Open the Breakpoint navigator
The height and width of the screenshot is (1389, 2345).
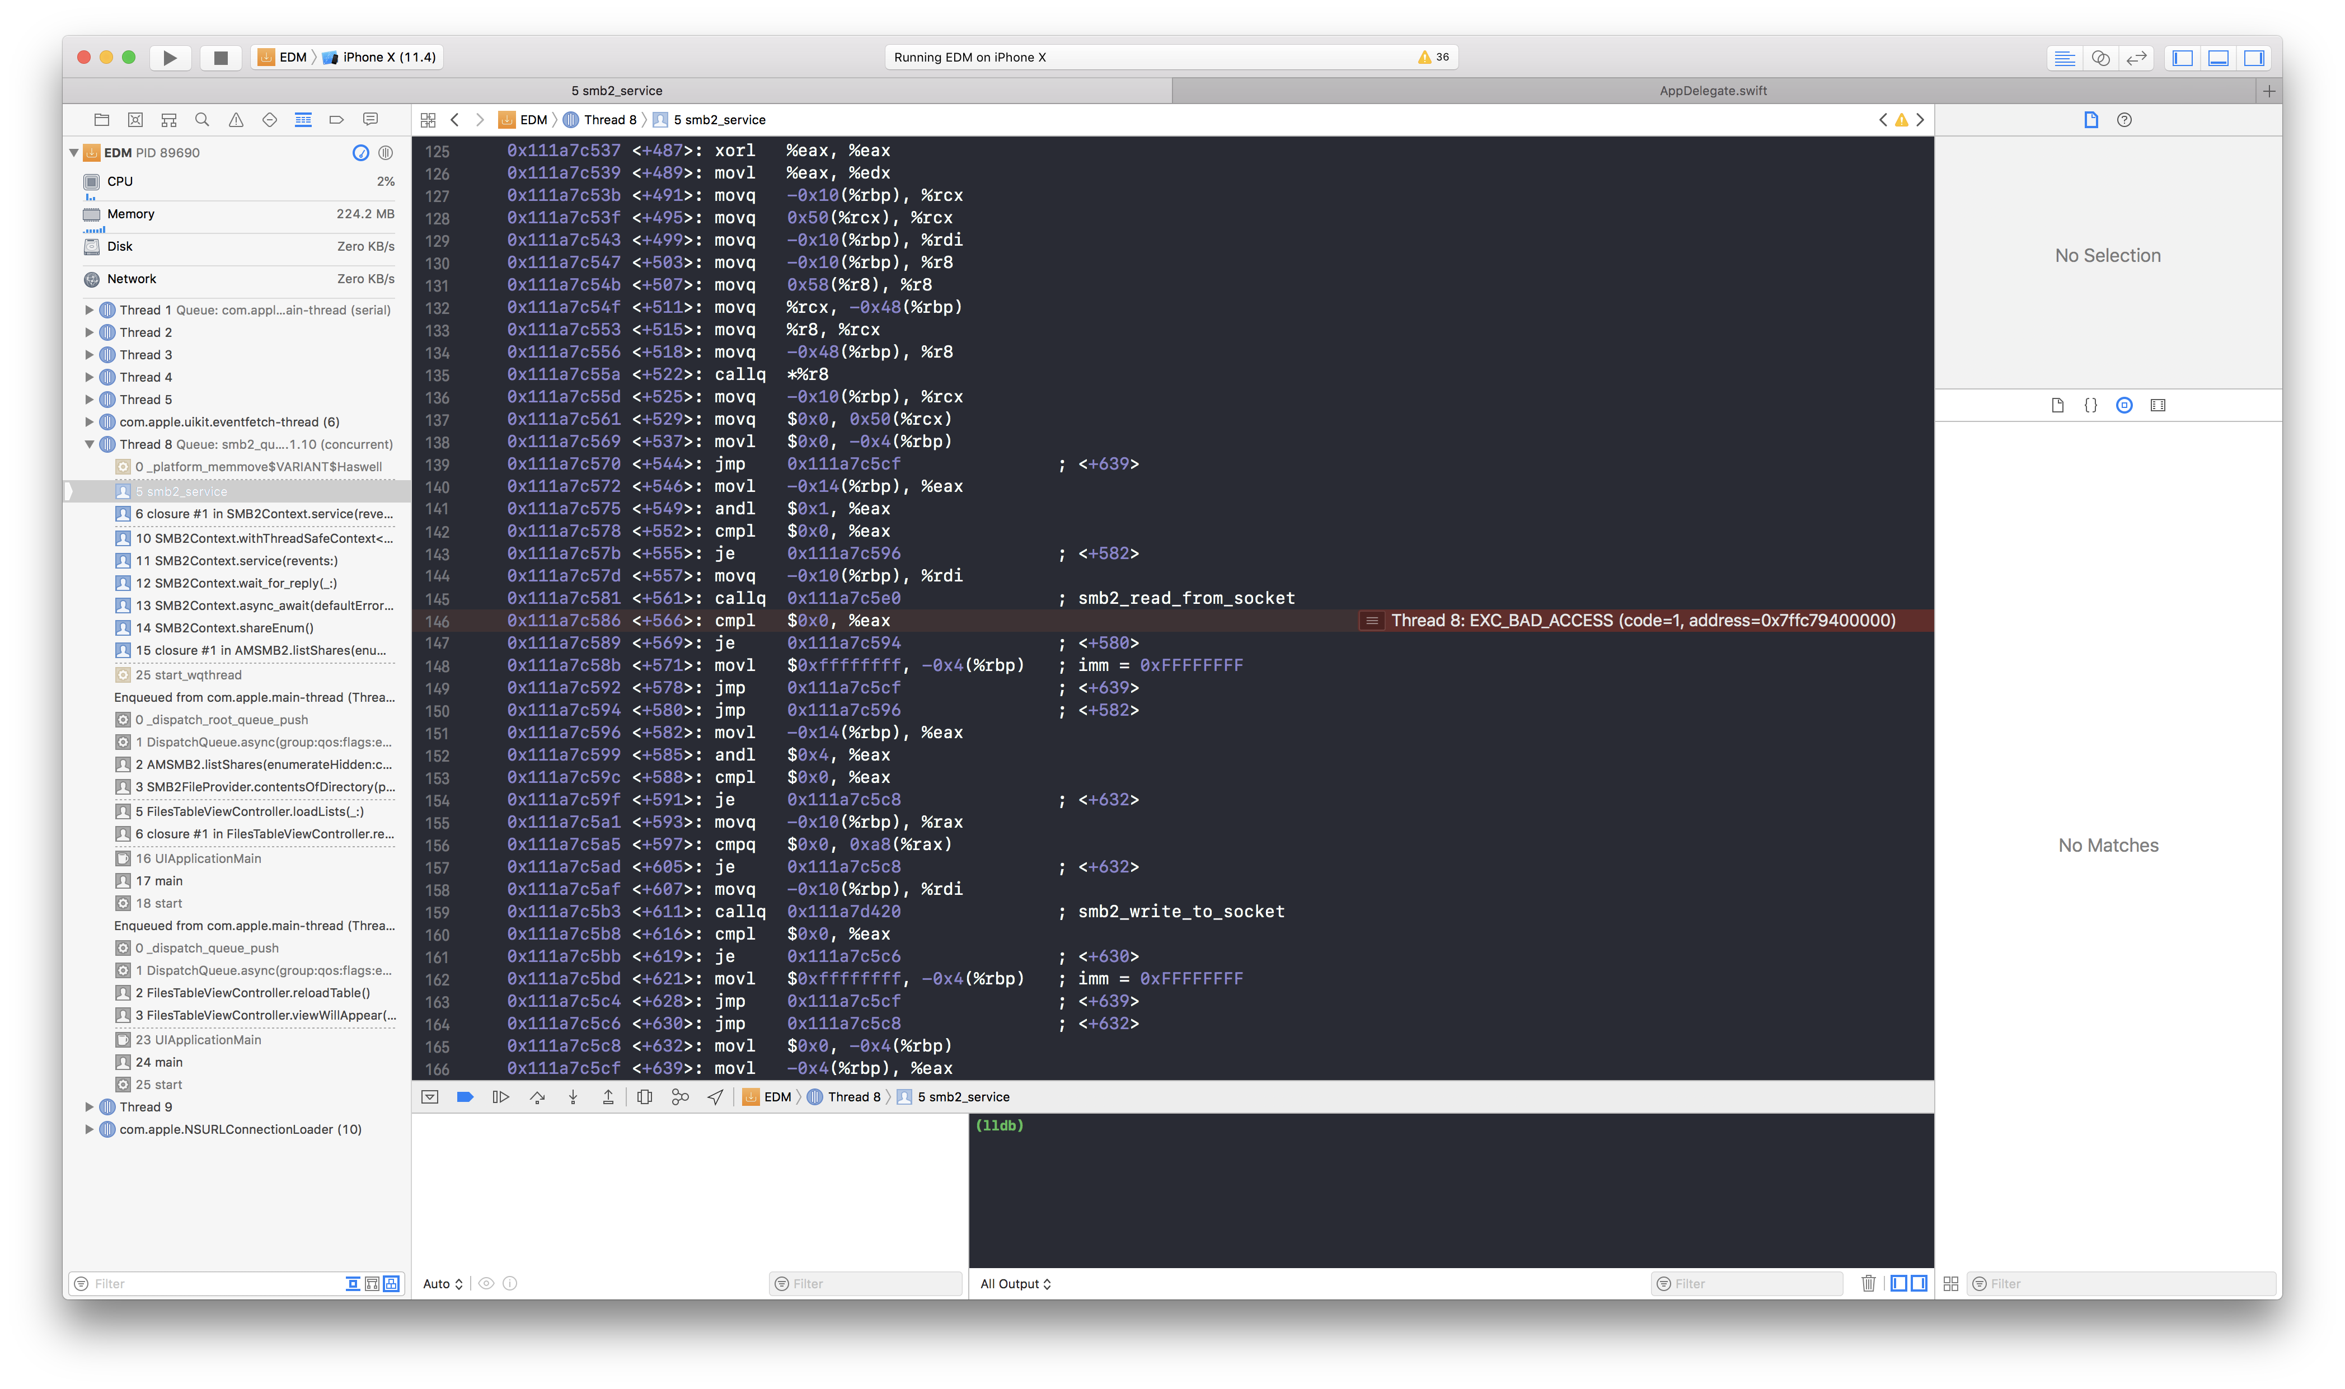click(337, 120)
